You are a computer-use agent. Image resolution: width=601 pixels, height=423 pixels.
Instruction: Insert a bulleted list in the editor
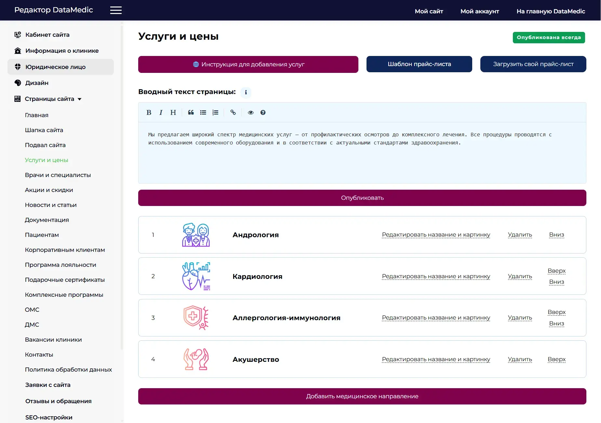(203, 113)
